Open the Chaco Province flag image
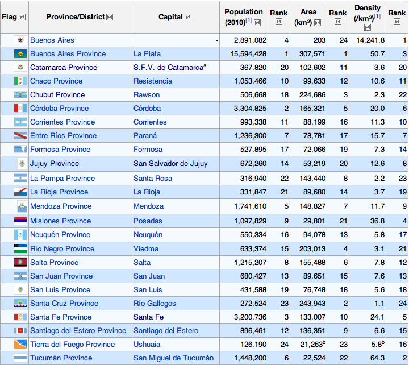Screen dimensions: 409x365 (20, 81)
